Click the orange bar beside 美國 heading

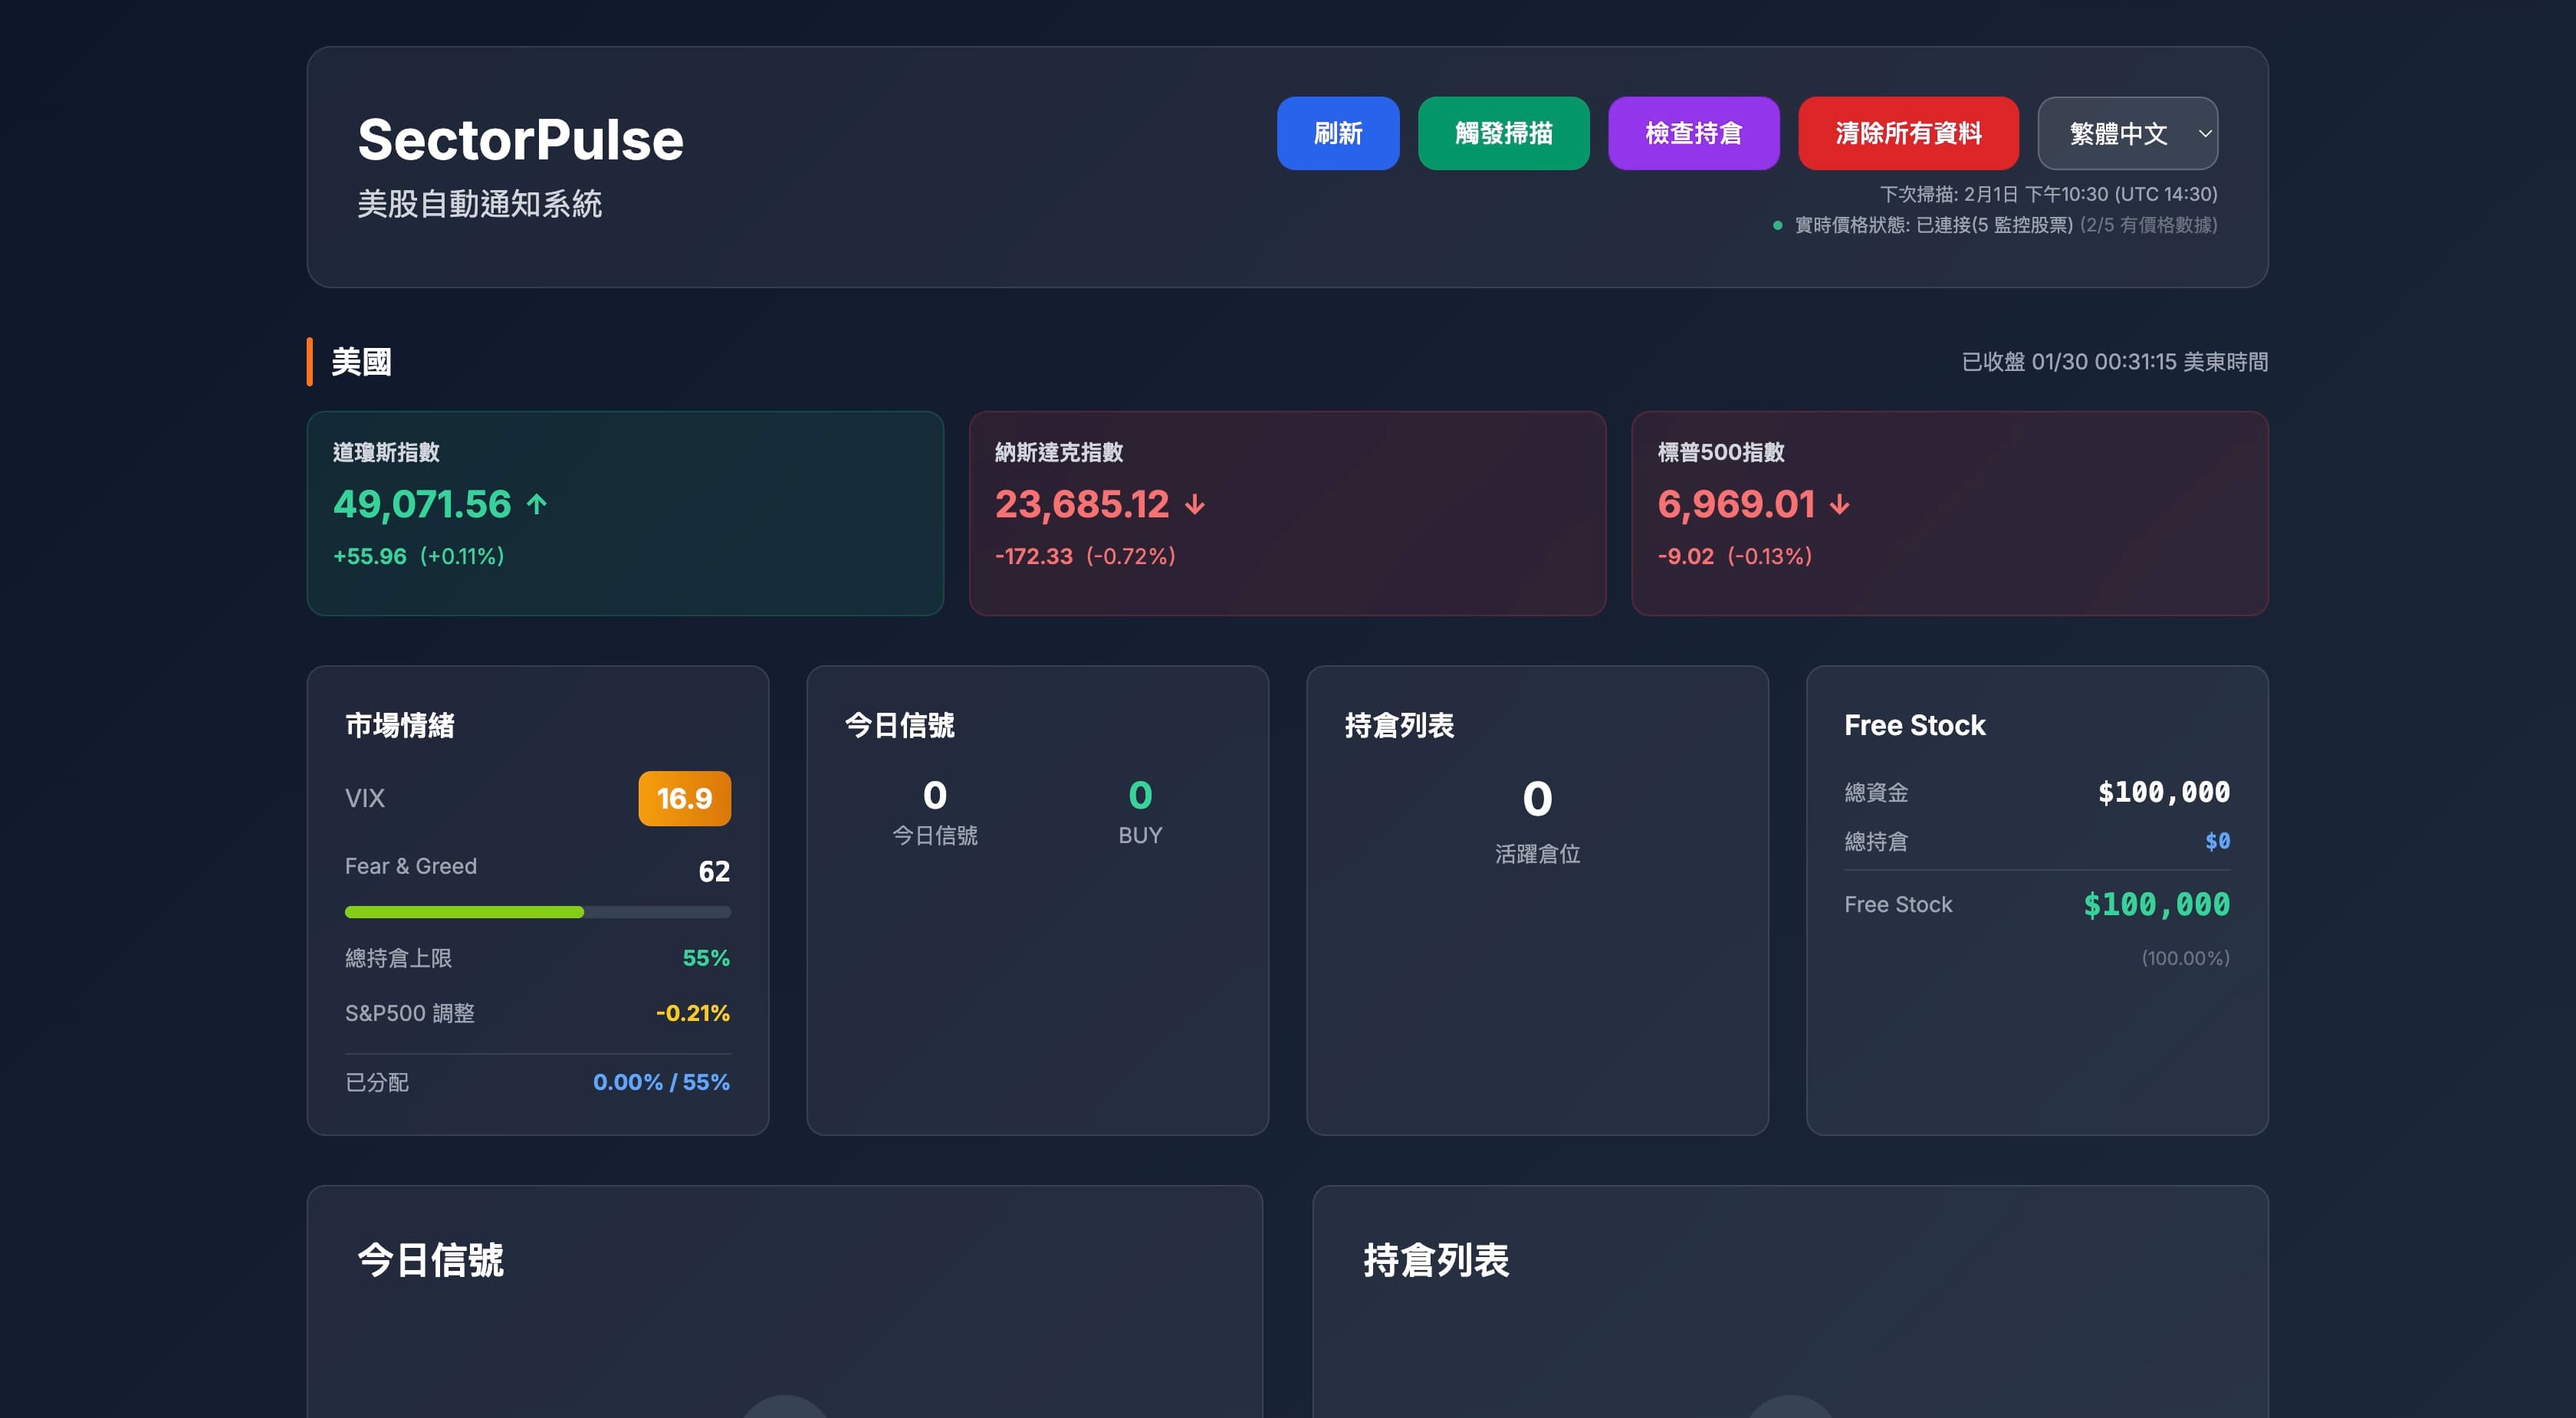coord(310,361)
